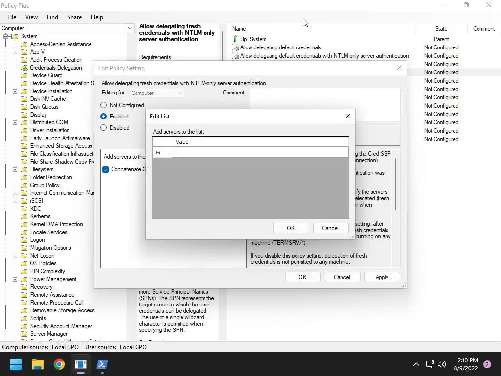Select the Security Account Manager tree item
501x376 pixels.
tap(61, 326)
